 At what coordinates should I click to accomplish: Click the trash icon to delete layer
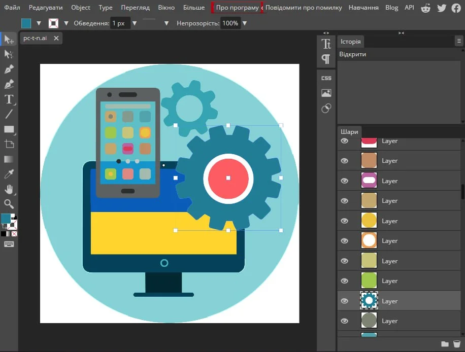457,344
